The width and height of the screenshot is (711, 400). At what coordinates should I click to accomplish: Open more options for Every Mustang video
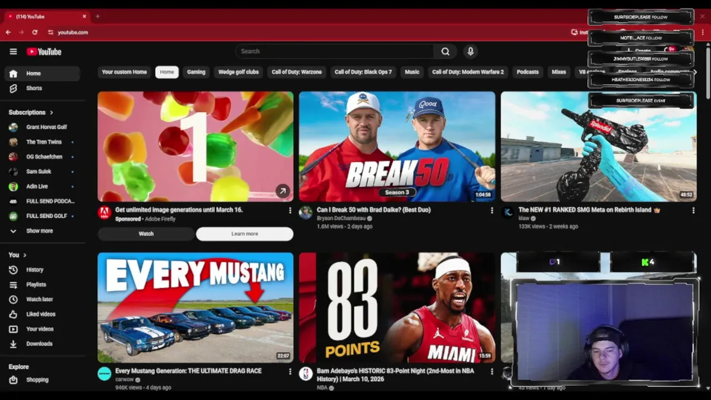[290, 371]
